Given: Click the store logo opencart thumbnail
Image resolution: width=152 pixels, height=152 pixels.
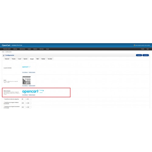Looking at the screenshot, I should point(26,67).
